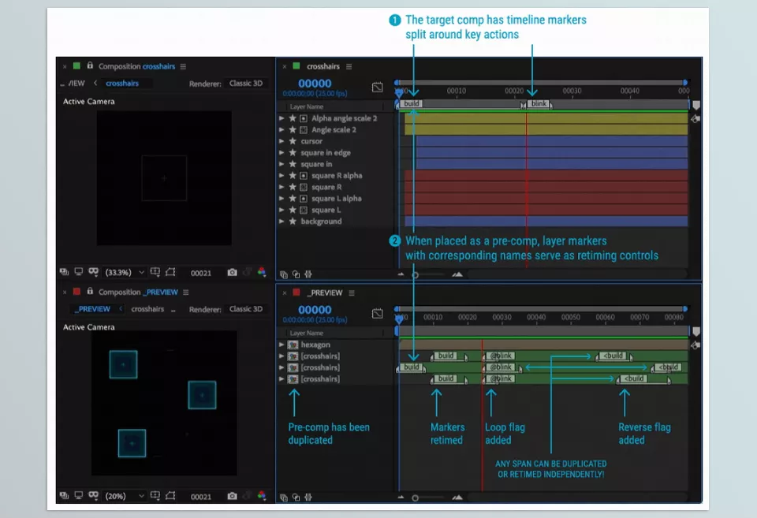Viewport: 757px width, 518px height.
Task: Click zoom slider knob in _PREVIEW timeline
Action: [416, 498]
